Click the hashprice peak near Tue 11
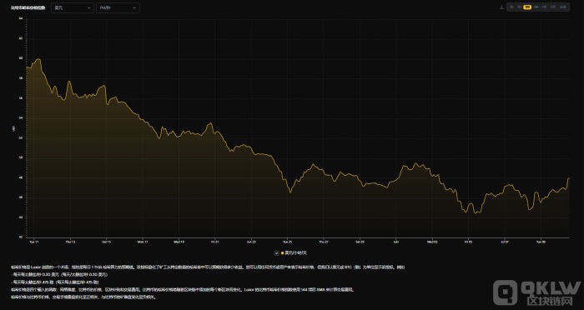Viewport: 584px width, 310px height. (x=38, y=59)
